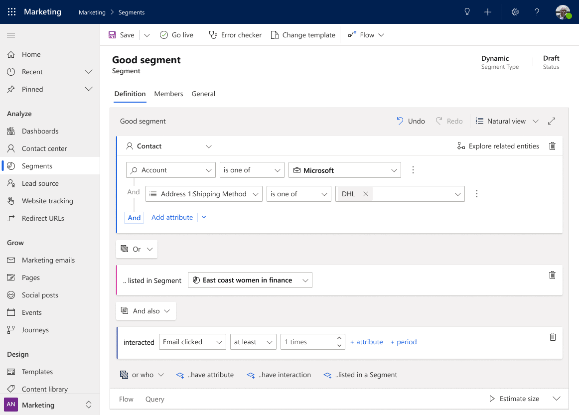Collapse the left navigation hamburger menu
The width and height of the screenshot is (579, 415).
(11, 35)
